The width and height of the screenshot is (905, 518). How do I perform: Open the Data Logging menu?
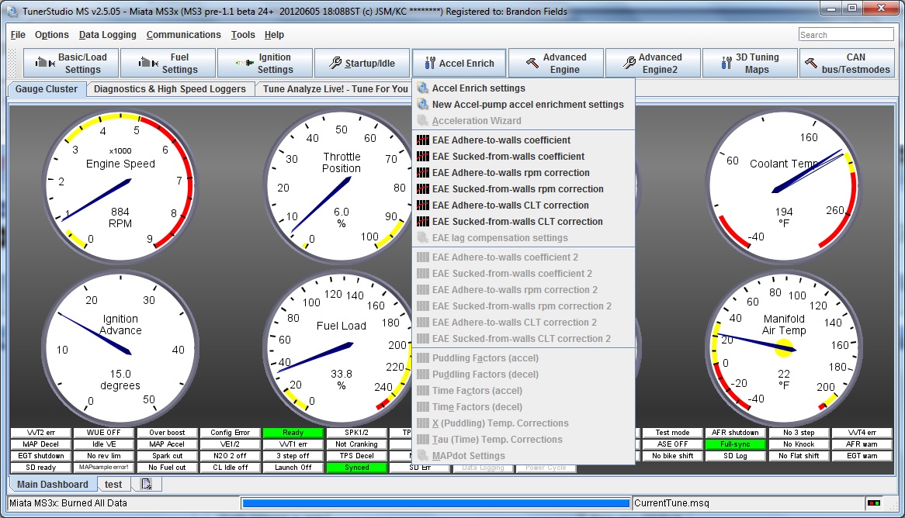click(x=107, y=35)
